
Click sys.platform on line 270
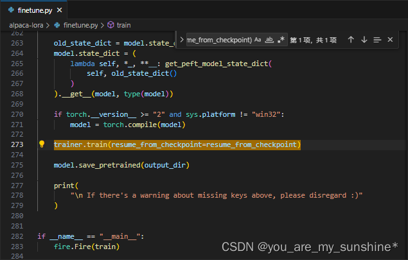click(211, 114)
